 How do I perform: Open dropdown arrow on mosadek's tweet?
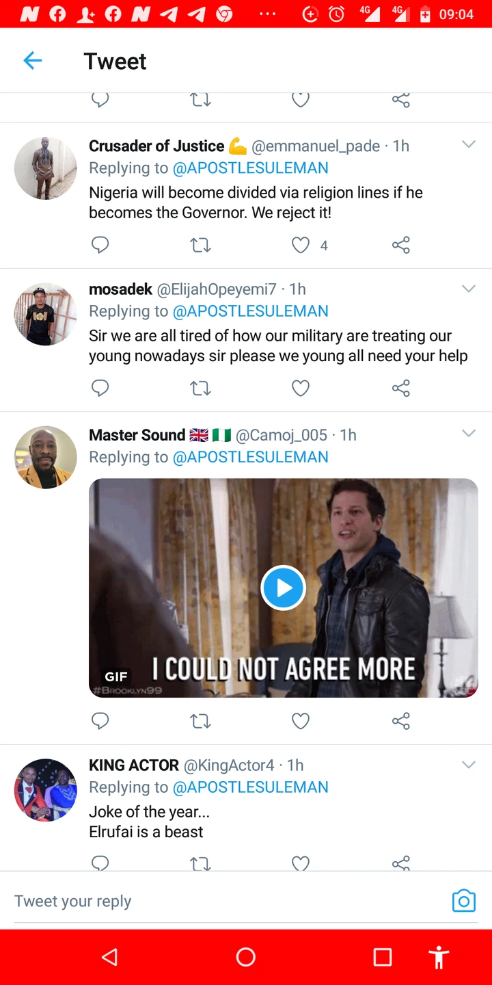(468, 289)
